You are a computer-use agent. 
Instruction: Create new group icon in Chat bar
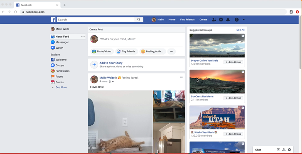(x=284, y=150)
